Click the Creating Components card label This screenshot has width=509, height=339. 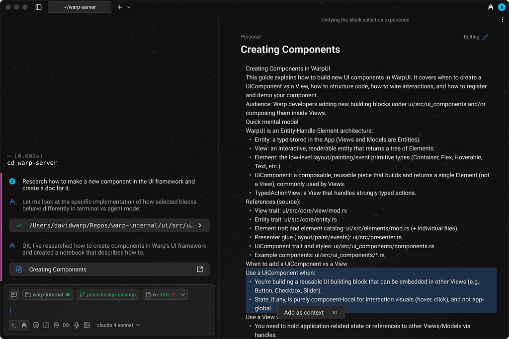point(58,270)
